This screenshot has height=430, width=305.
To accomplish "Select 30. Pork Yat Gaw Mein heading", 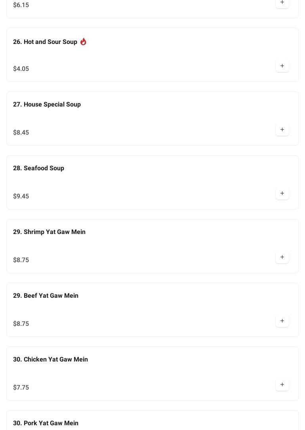I will click(46, 423).
